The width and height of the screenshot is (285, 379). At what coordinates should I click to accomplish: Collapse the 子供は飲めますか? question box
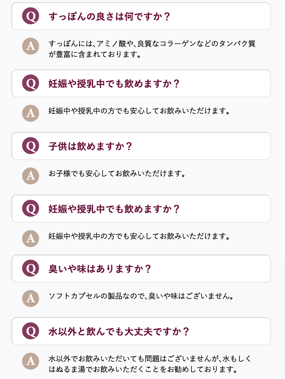pos(141,146)
